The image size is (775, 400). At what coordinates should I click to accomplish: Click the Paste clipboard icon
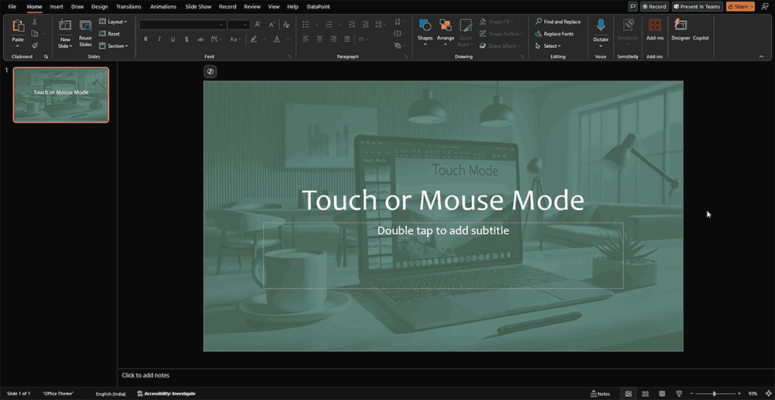[19, 26]
